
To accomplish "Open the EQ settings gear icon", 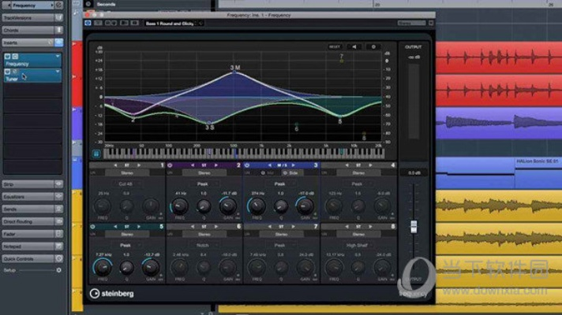I will click(373, 46).
